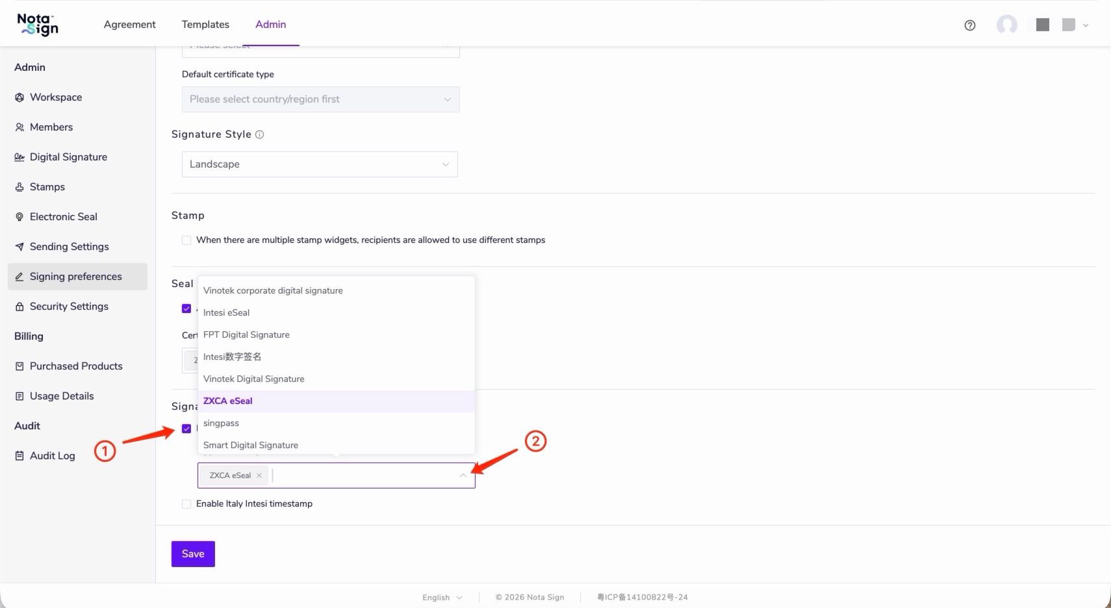Viewport: 1111px width, 608px height.
Task: Click the Security Settings lock icon
Action: [19, 307]
